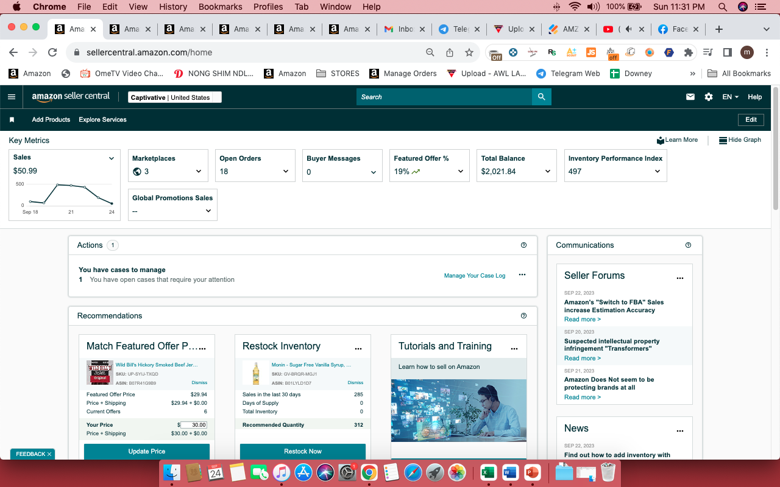Click the Edit button in the header
This screenshot has height=487, width=780.
[751, 120]
